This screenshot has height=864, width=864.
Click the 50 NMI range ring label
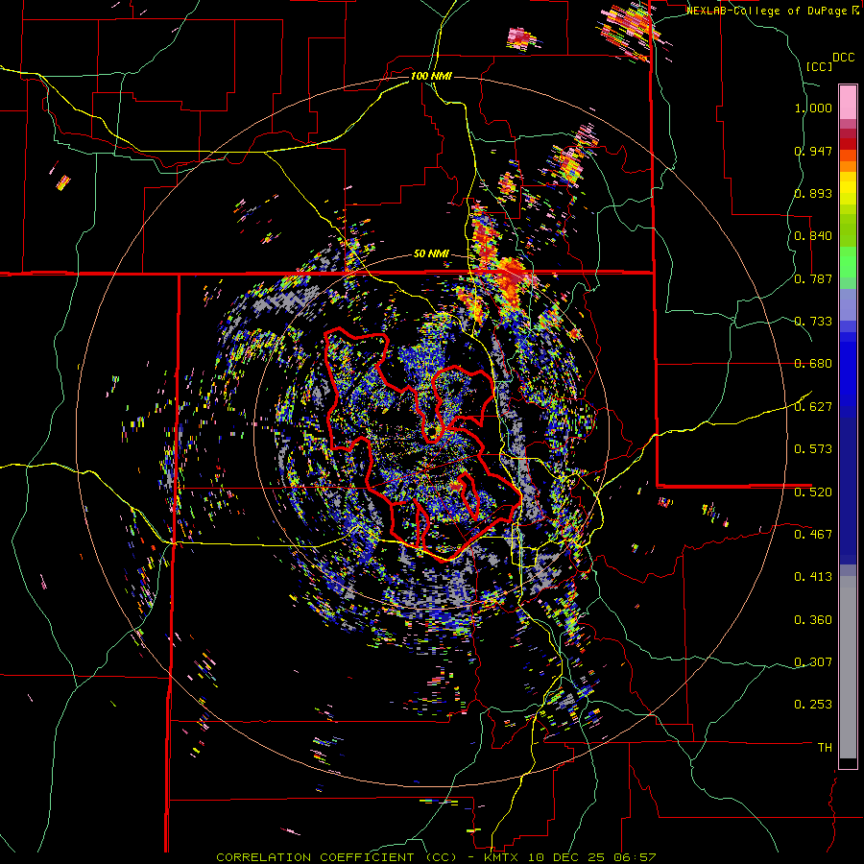(x=431, y=254)
